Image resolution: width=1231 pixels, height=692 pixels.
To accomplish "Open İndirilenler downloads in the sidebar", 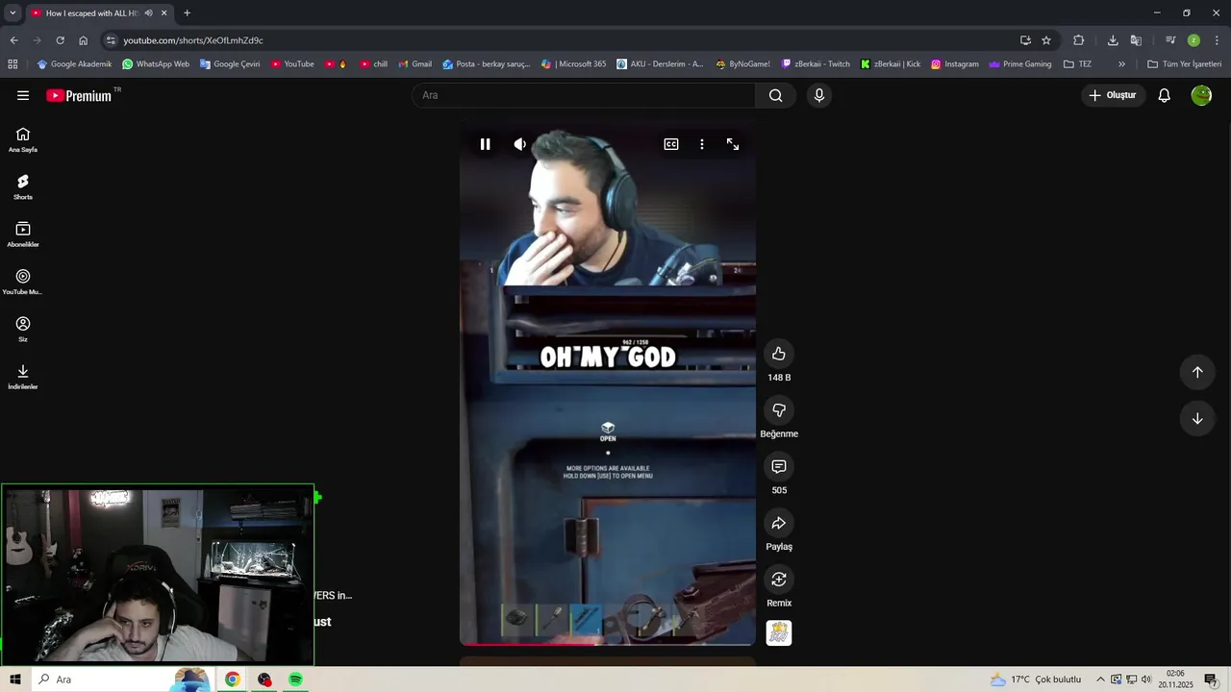I will point(23,376).
